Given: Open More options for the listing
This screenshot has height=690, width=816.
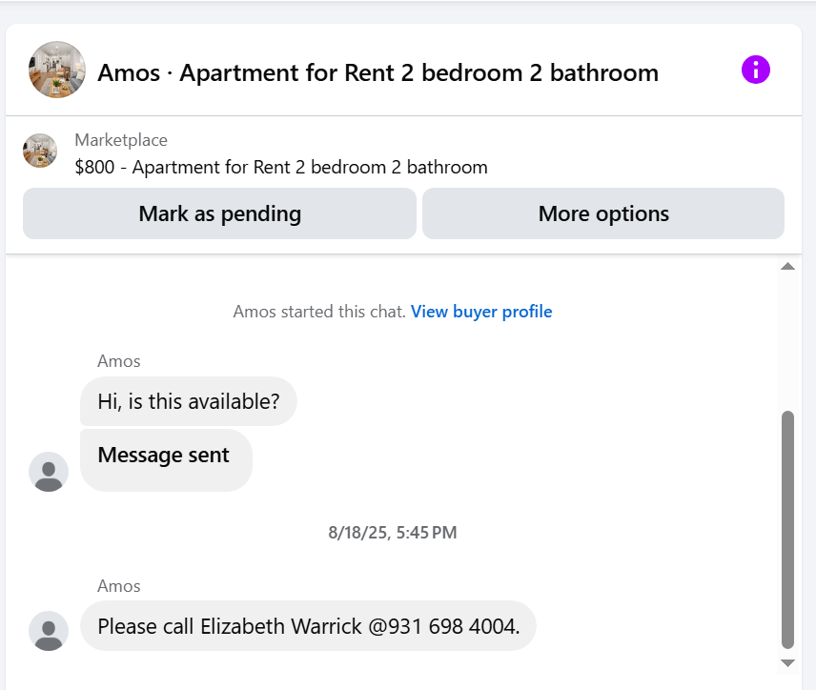Looking at the screenshot, I should click(x=603, y=213).
